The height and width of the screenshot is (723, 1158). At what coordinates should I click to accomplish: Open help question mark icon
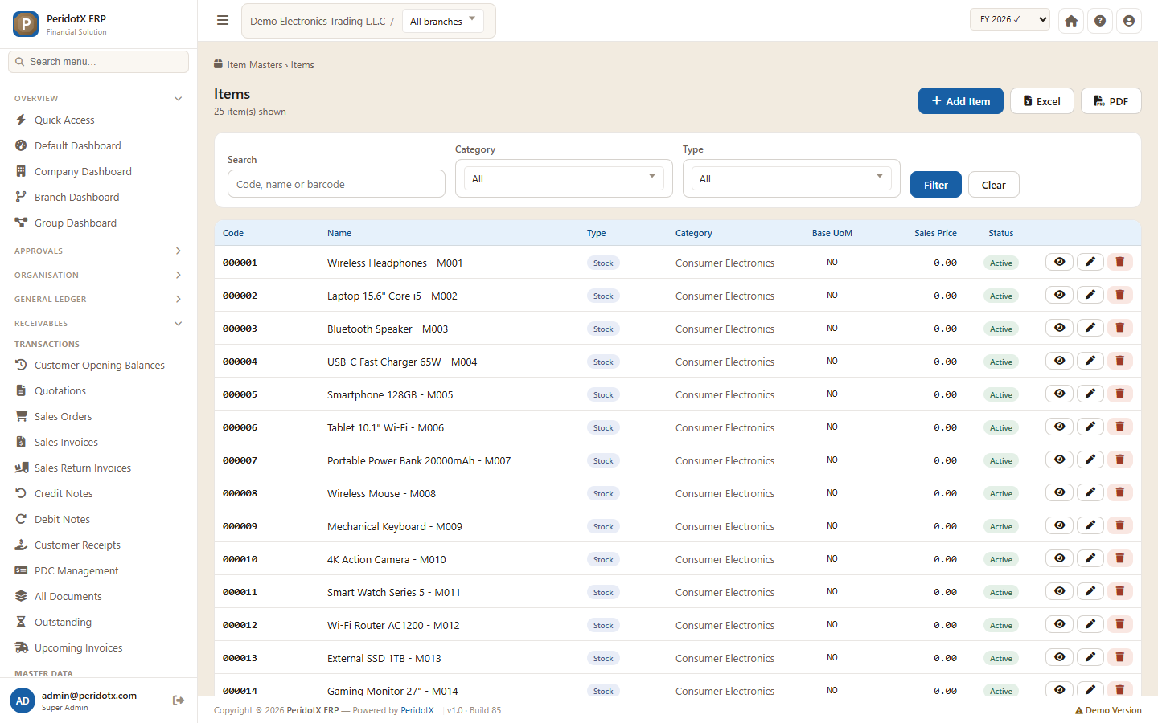1100,21
